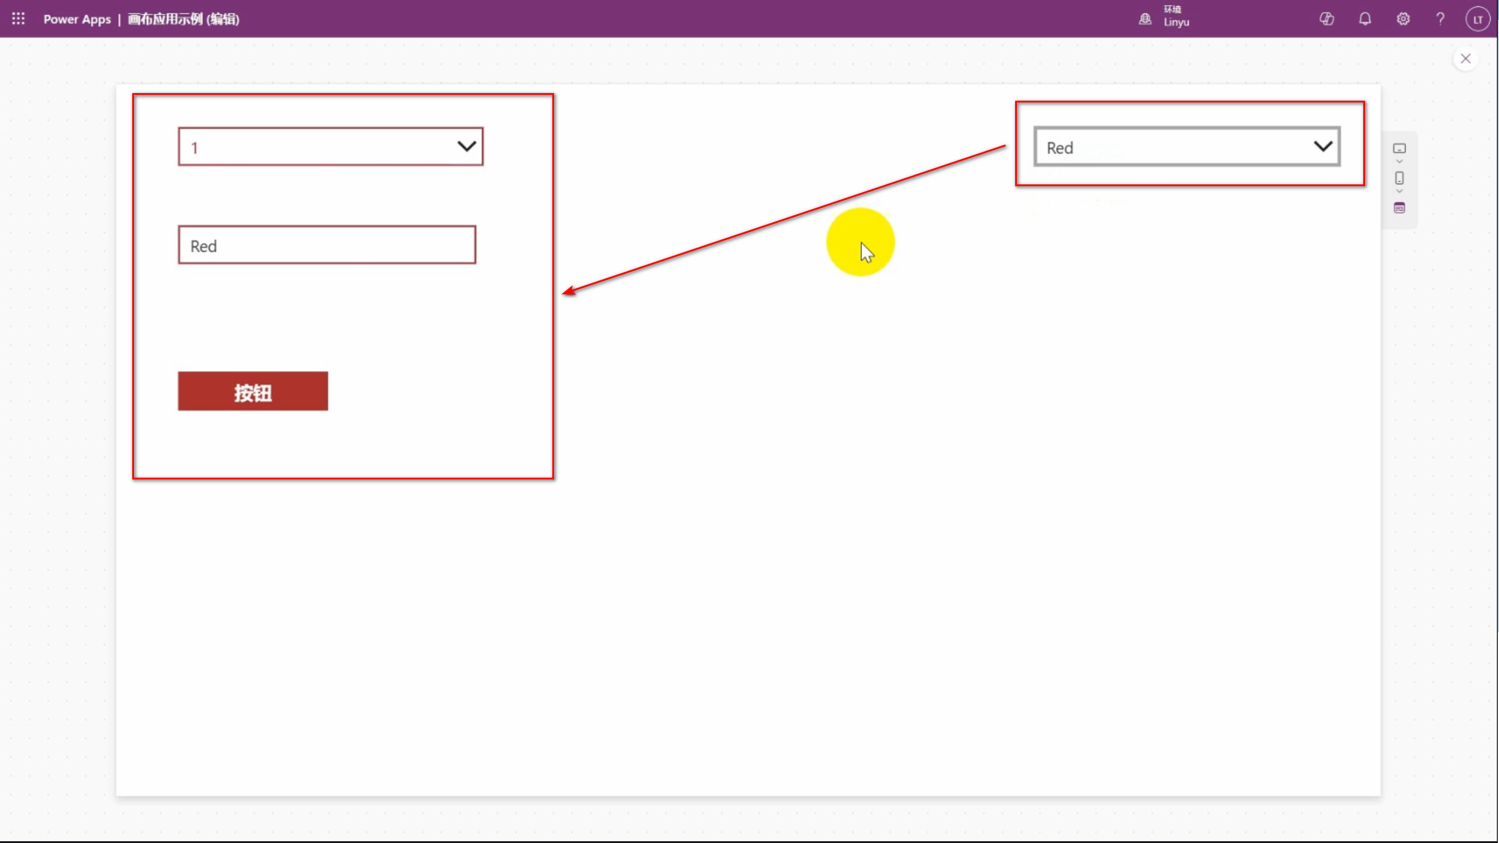Viewport: 1499px width, 843px height.
Task: Close the preview with X button
Action: point(1466,59)
